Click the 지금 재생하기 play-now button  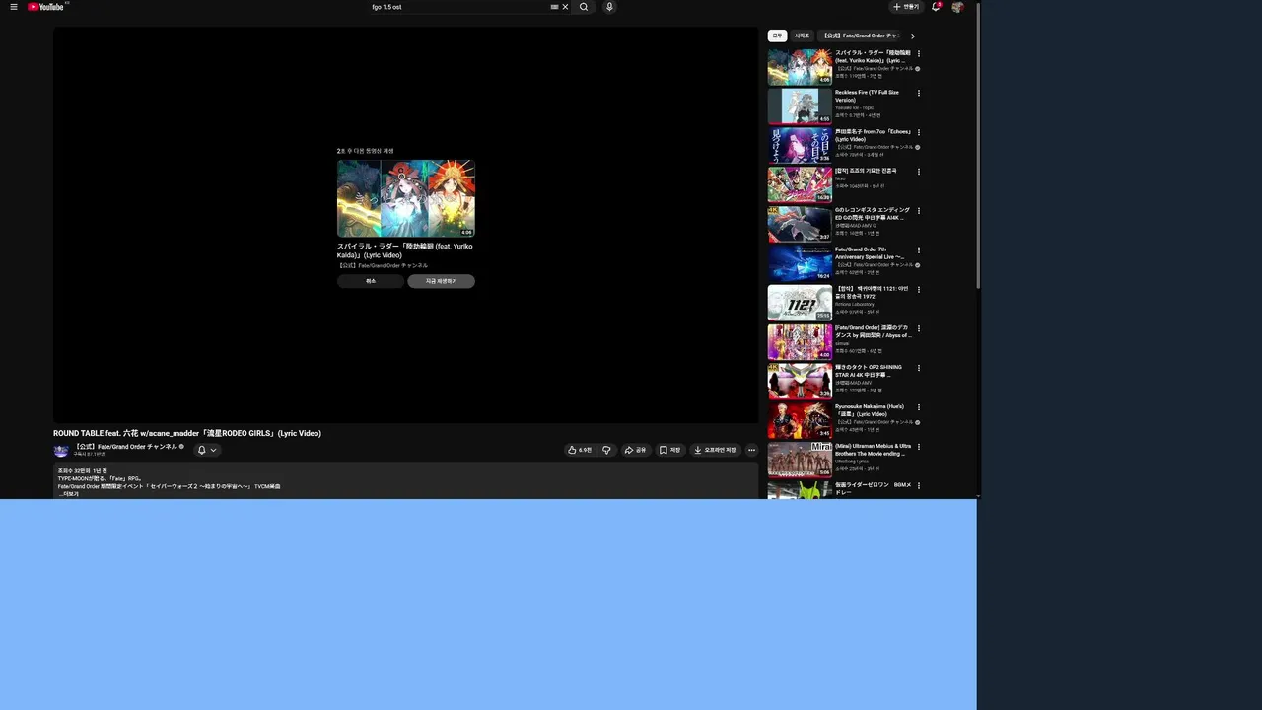[441, 281]
